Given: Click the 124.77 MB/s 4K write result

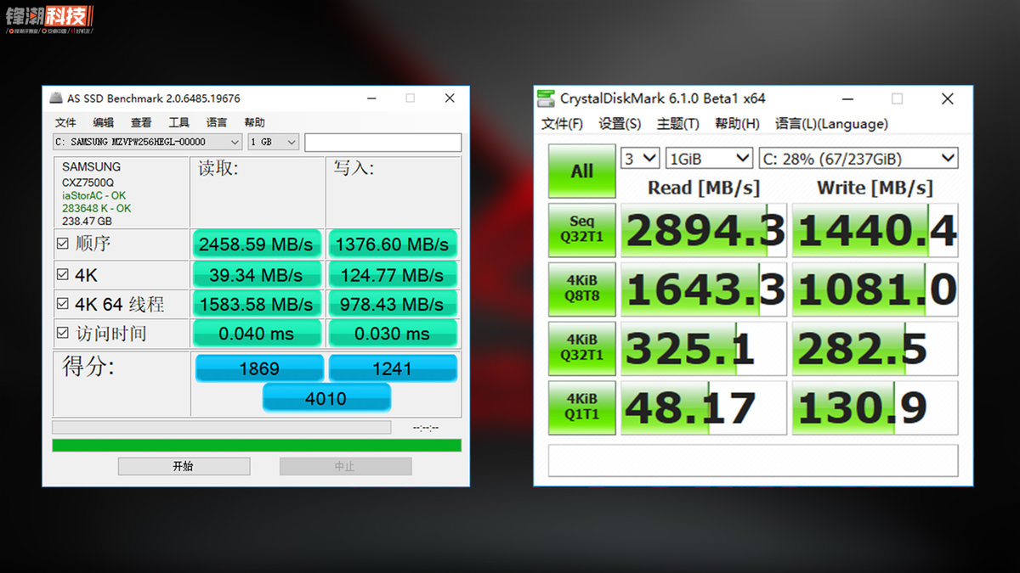Looking at the screenshot, I should pyautogui.click(x=393, y=275).
